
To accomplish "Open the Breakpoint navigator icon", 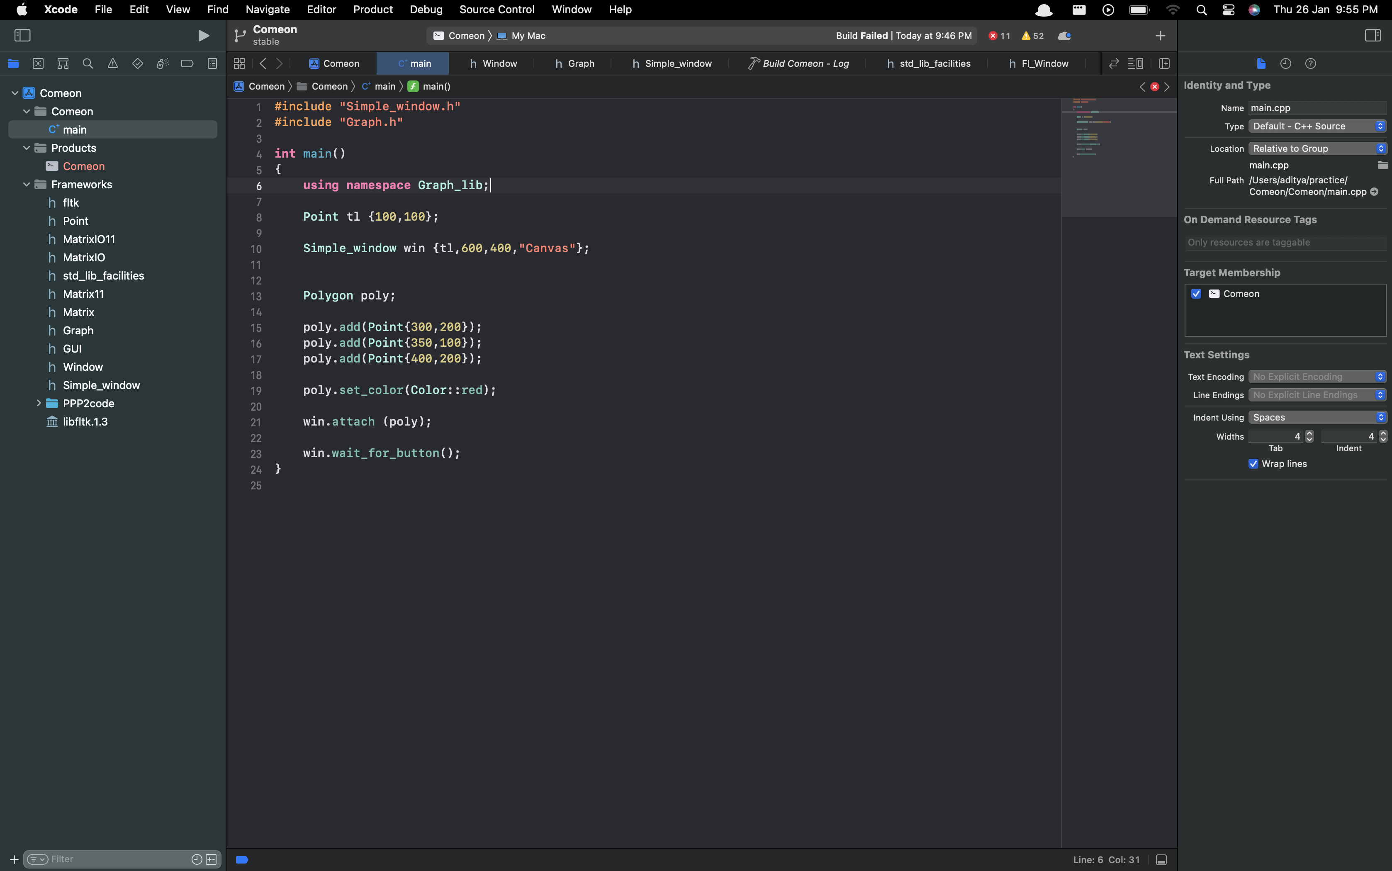I will click(187, 63).
